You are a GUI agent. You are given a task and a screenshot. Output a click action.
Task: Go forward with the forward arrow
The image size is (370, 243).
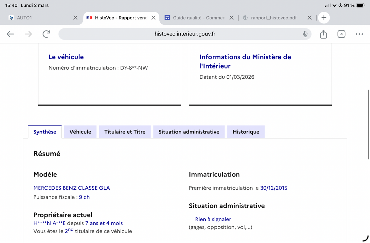[x=28, y=34]
